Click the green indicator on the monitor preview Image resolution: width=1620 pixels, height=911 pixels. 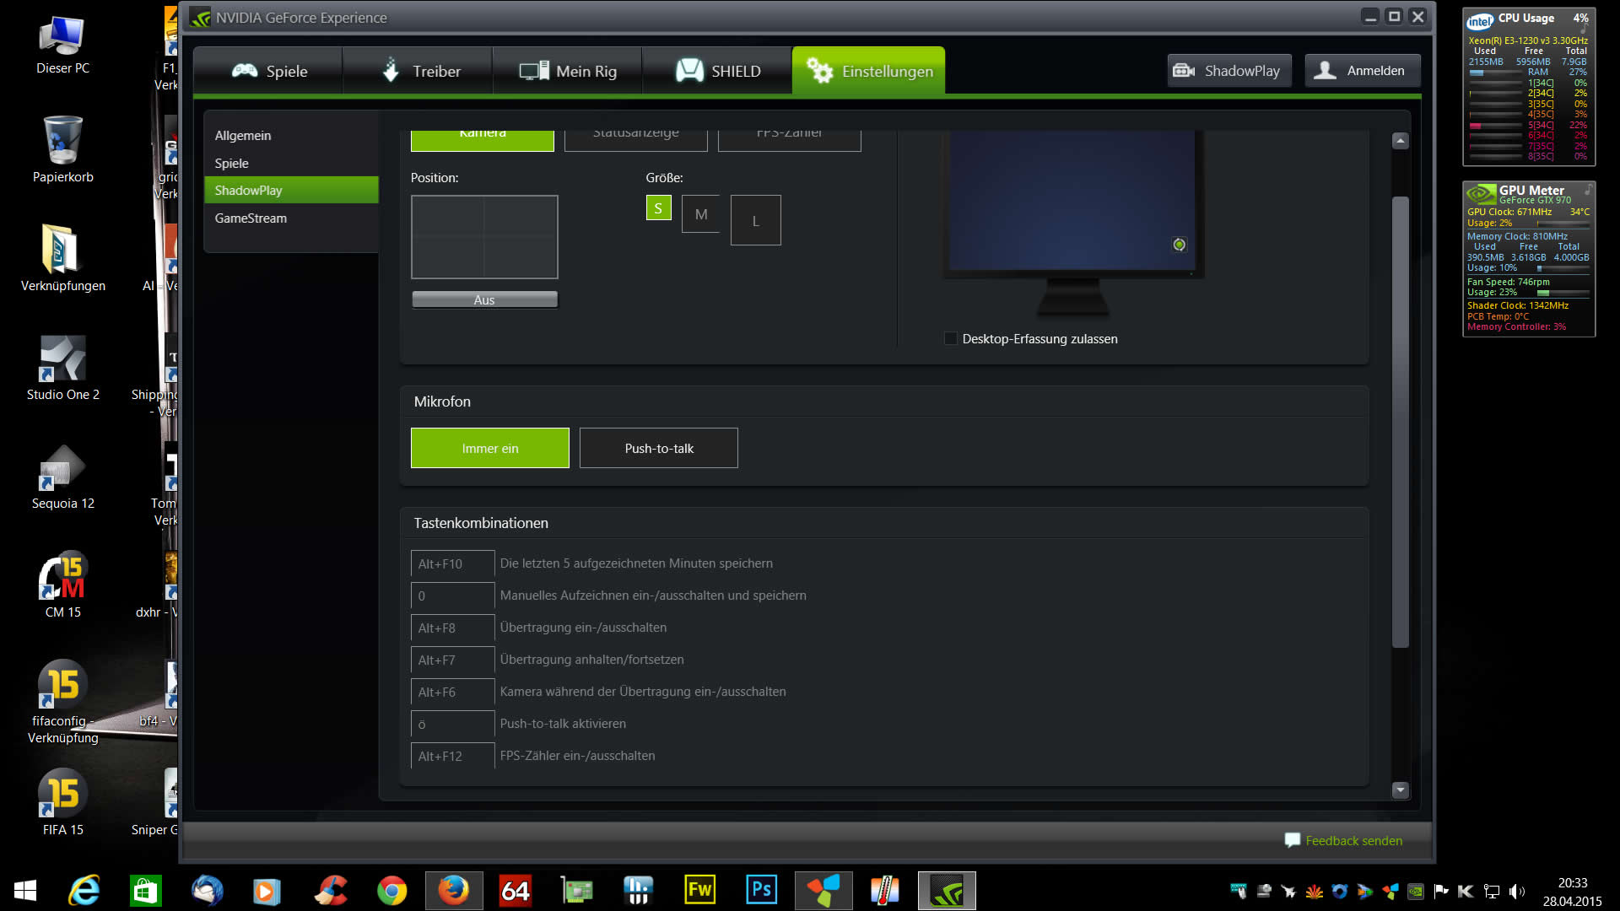1180,245
